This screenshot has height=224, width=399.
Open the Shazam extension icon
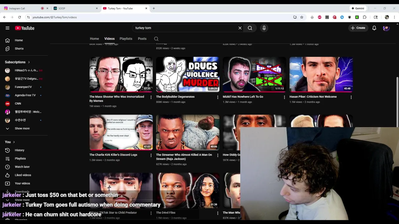click(342, 17)
